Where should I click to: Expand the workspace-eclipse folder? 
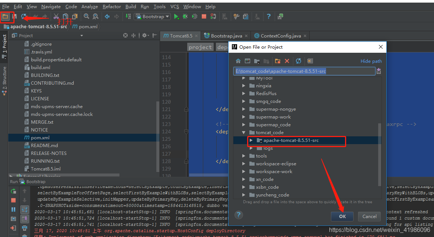point(243,164)
